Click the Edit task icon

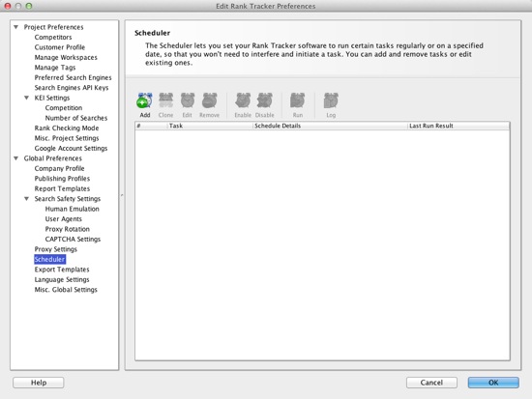[188, 100]
